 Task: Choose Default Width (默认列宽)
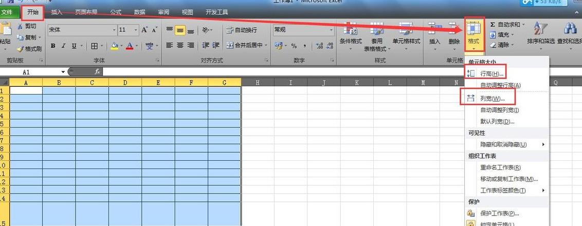pyautogui.click(x=506, y=121)
